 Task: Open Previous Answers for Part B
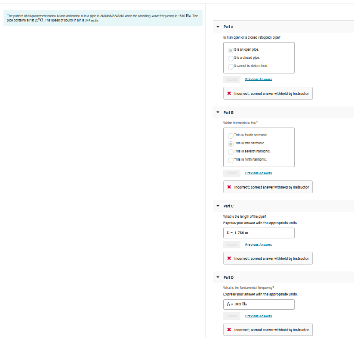[x=258, y=173]
